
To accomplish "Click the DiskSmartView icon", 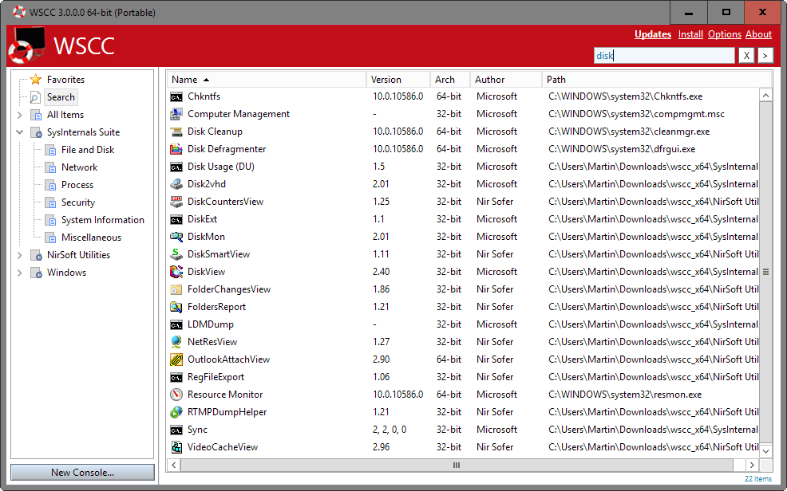I will pyautogui.click(x=176, y=254).
